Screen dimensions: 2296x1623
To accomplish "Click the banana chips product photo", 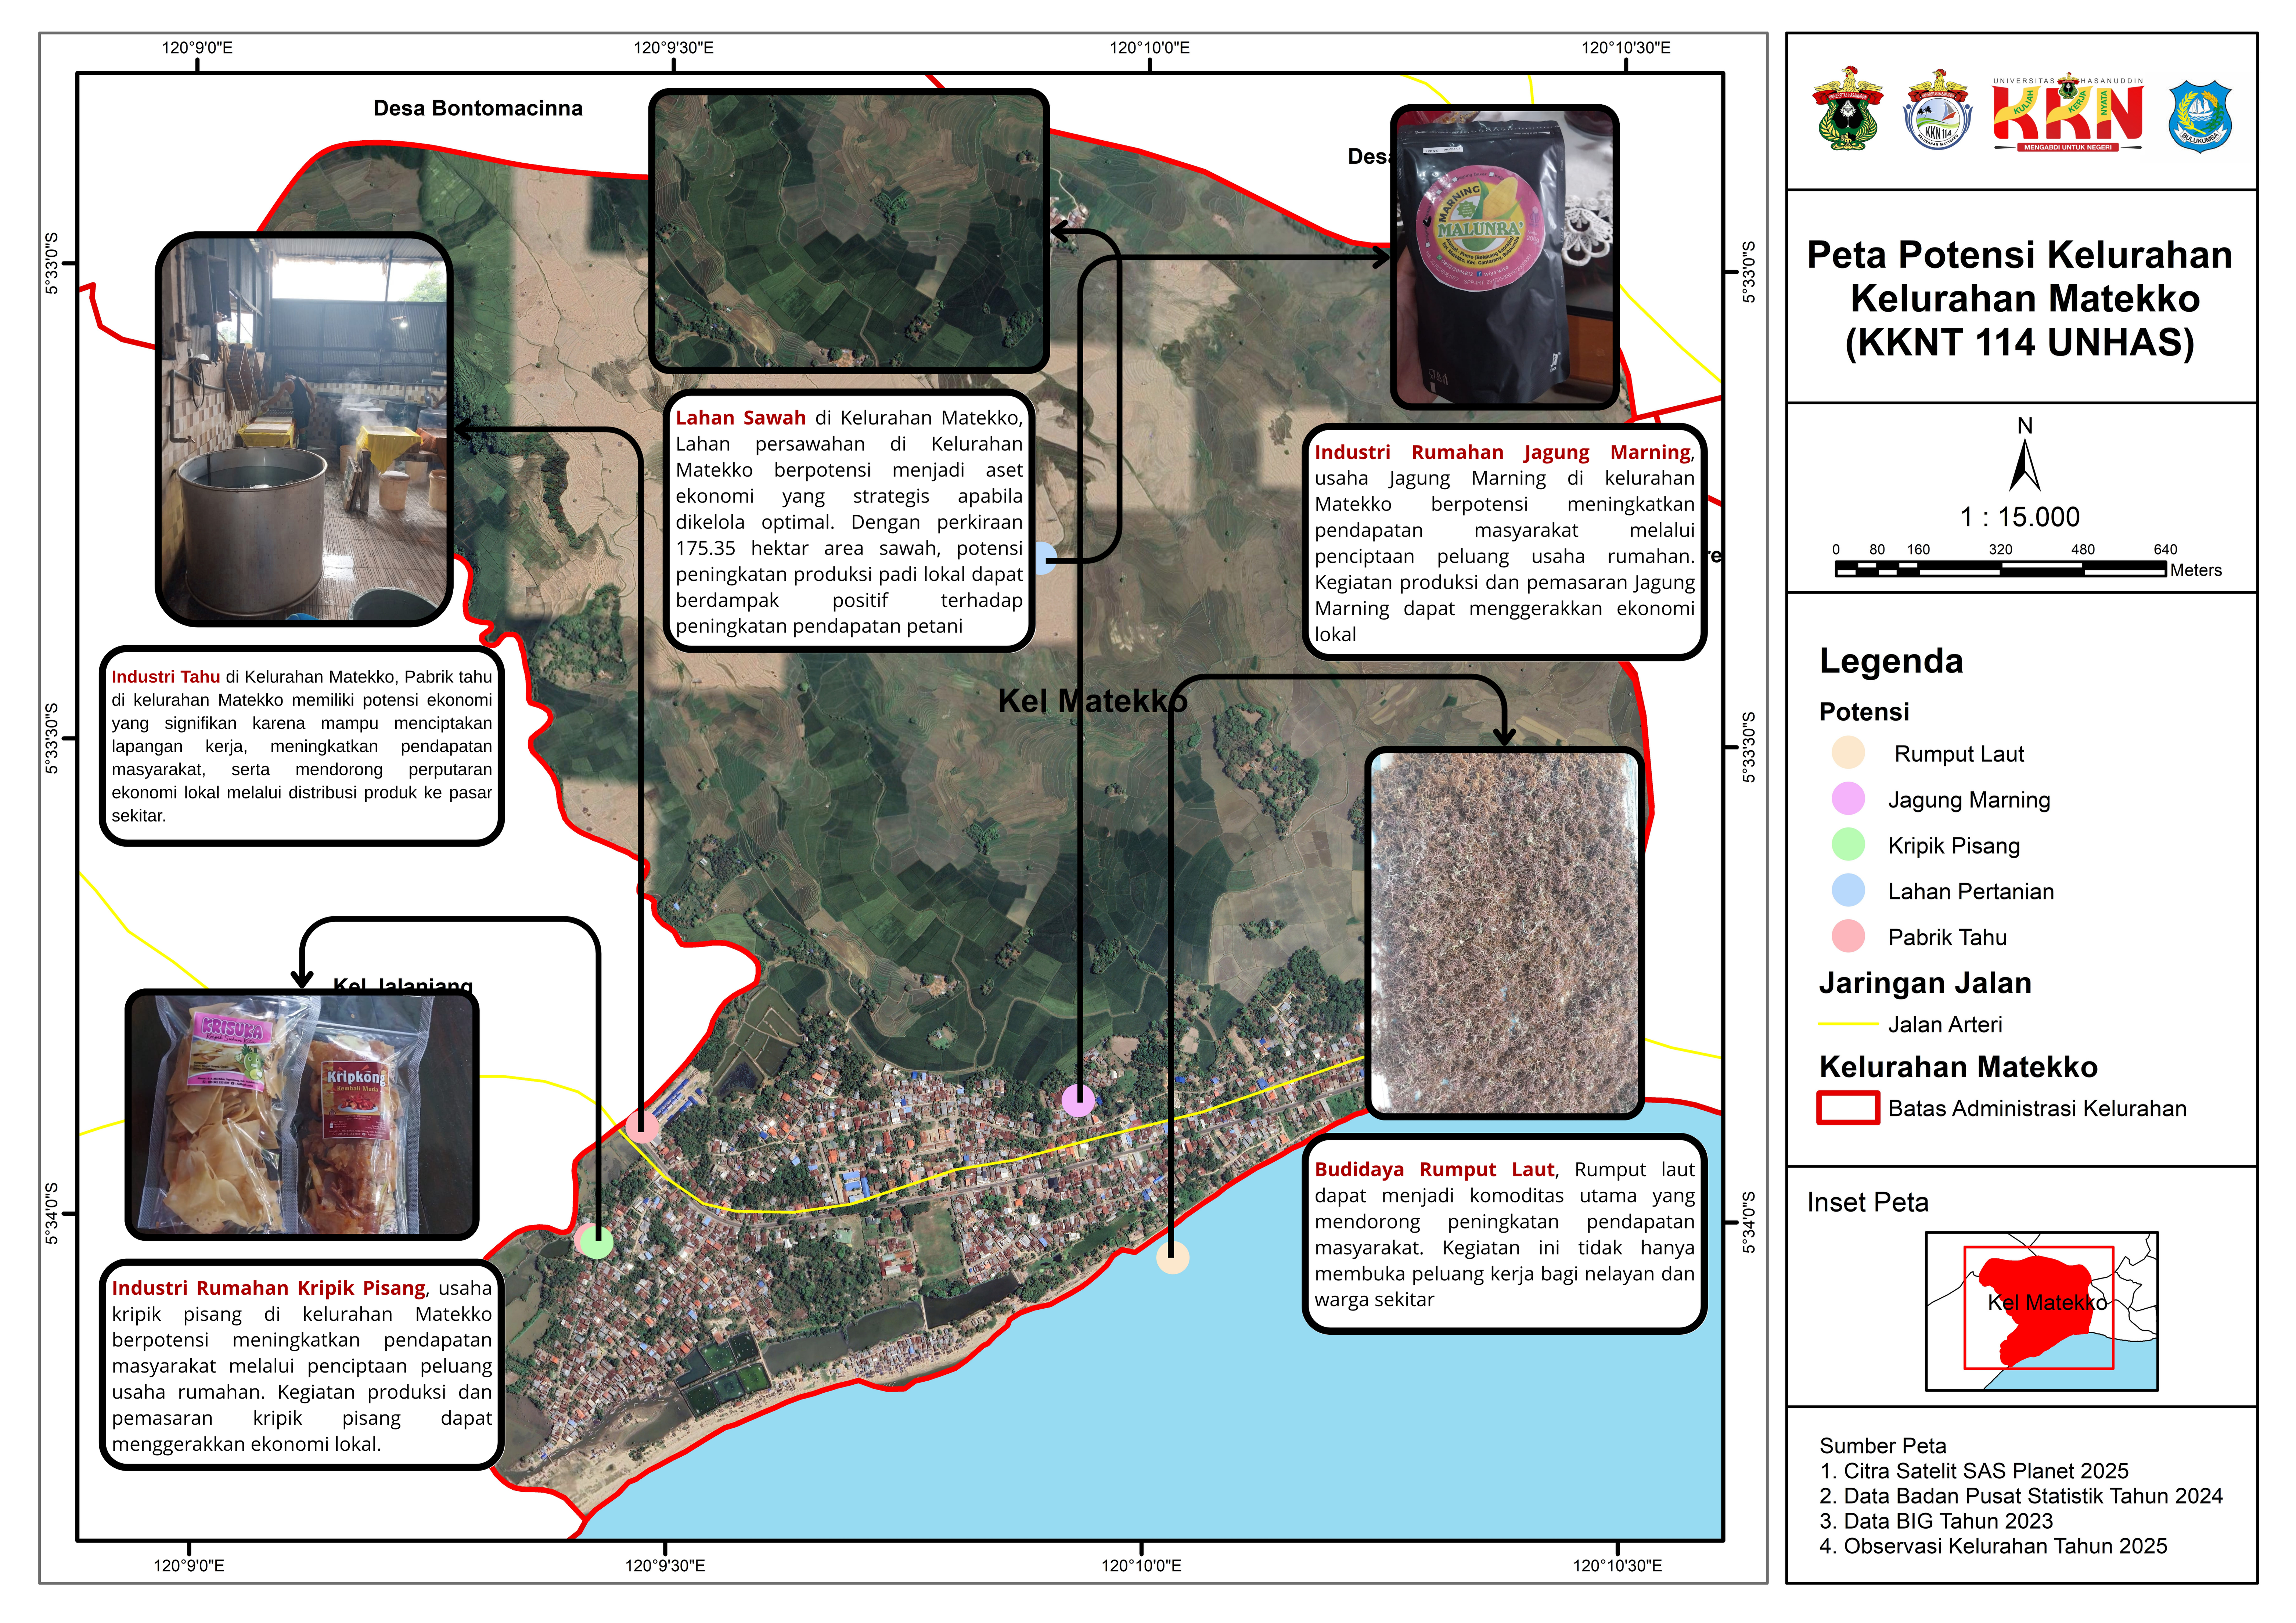I will point(301,1114).
